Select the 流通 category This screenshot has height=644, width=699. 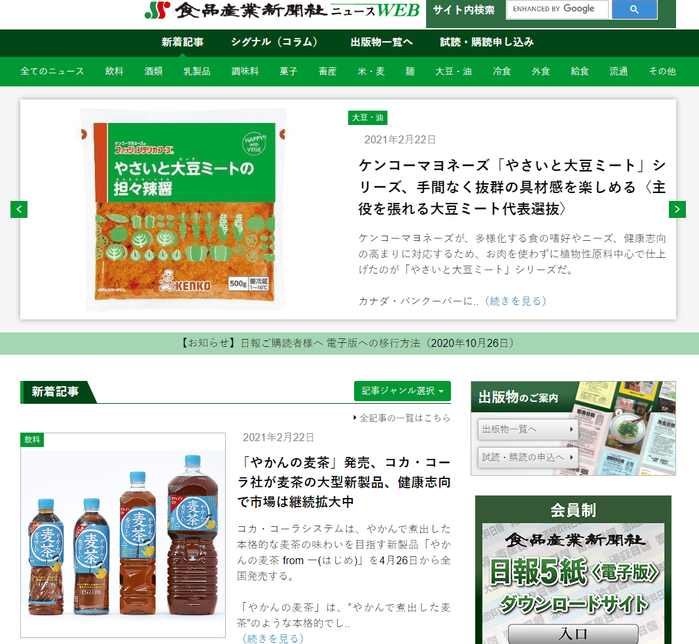pos(618,71)
